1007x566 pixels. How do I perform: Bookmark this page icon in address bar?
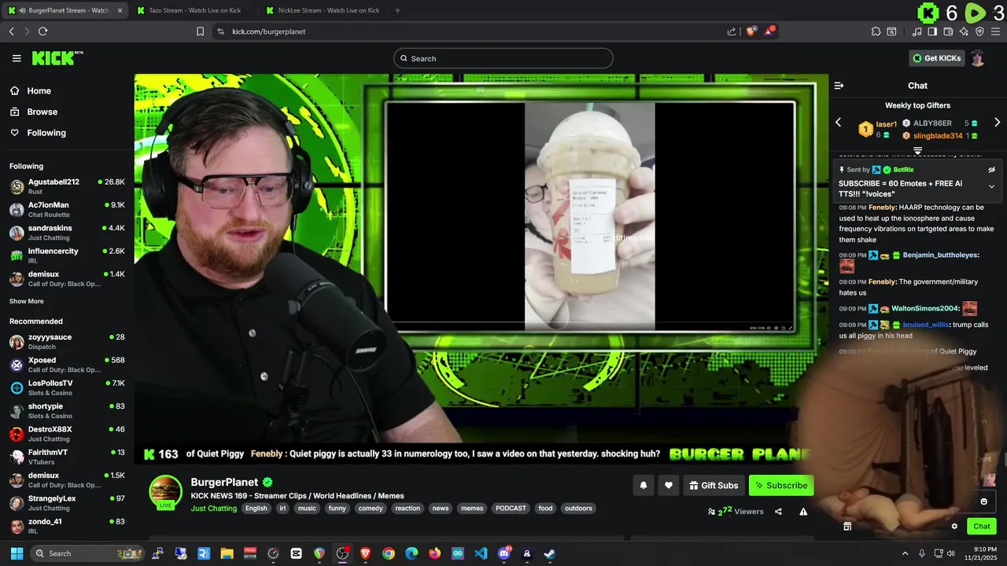tap(200, 31)
